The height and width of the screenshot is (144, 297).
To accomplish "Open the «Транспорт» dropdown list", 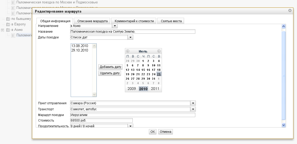I will point(193,109).
